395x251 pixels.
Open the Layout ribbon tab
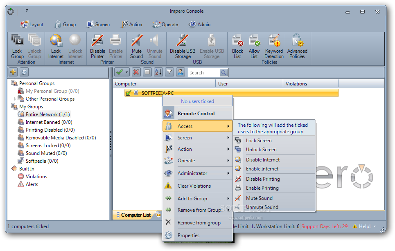[x=32, y=25]
